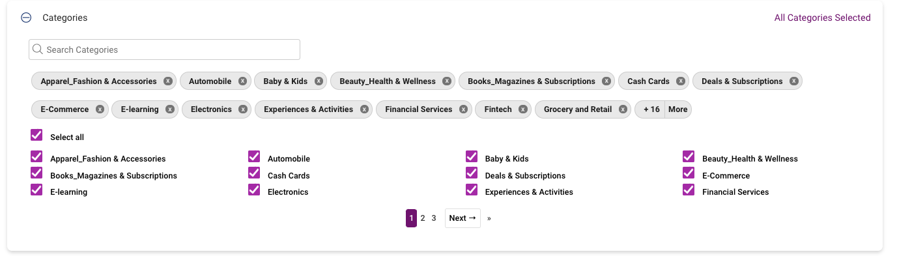This screenshot has height=256, width=897.
Task: Go to page 2 of categories
Action: 423,218
